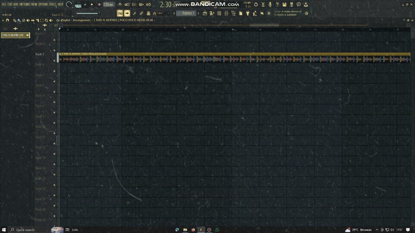Toggle step editing mode icon
Viewport: 415px width, 233px height.
(x=134, y=13)
